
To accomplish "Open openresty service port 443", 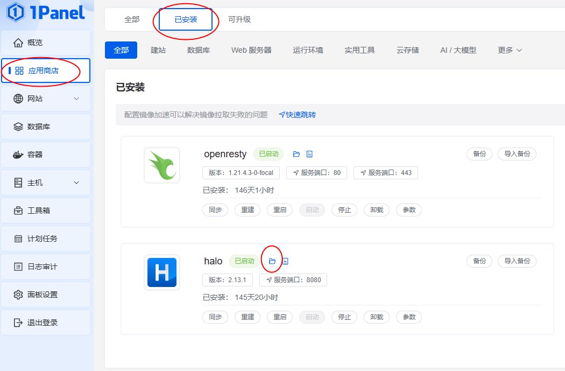I will click(x=386, y=173).
